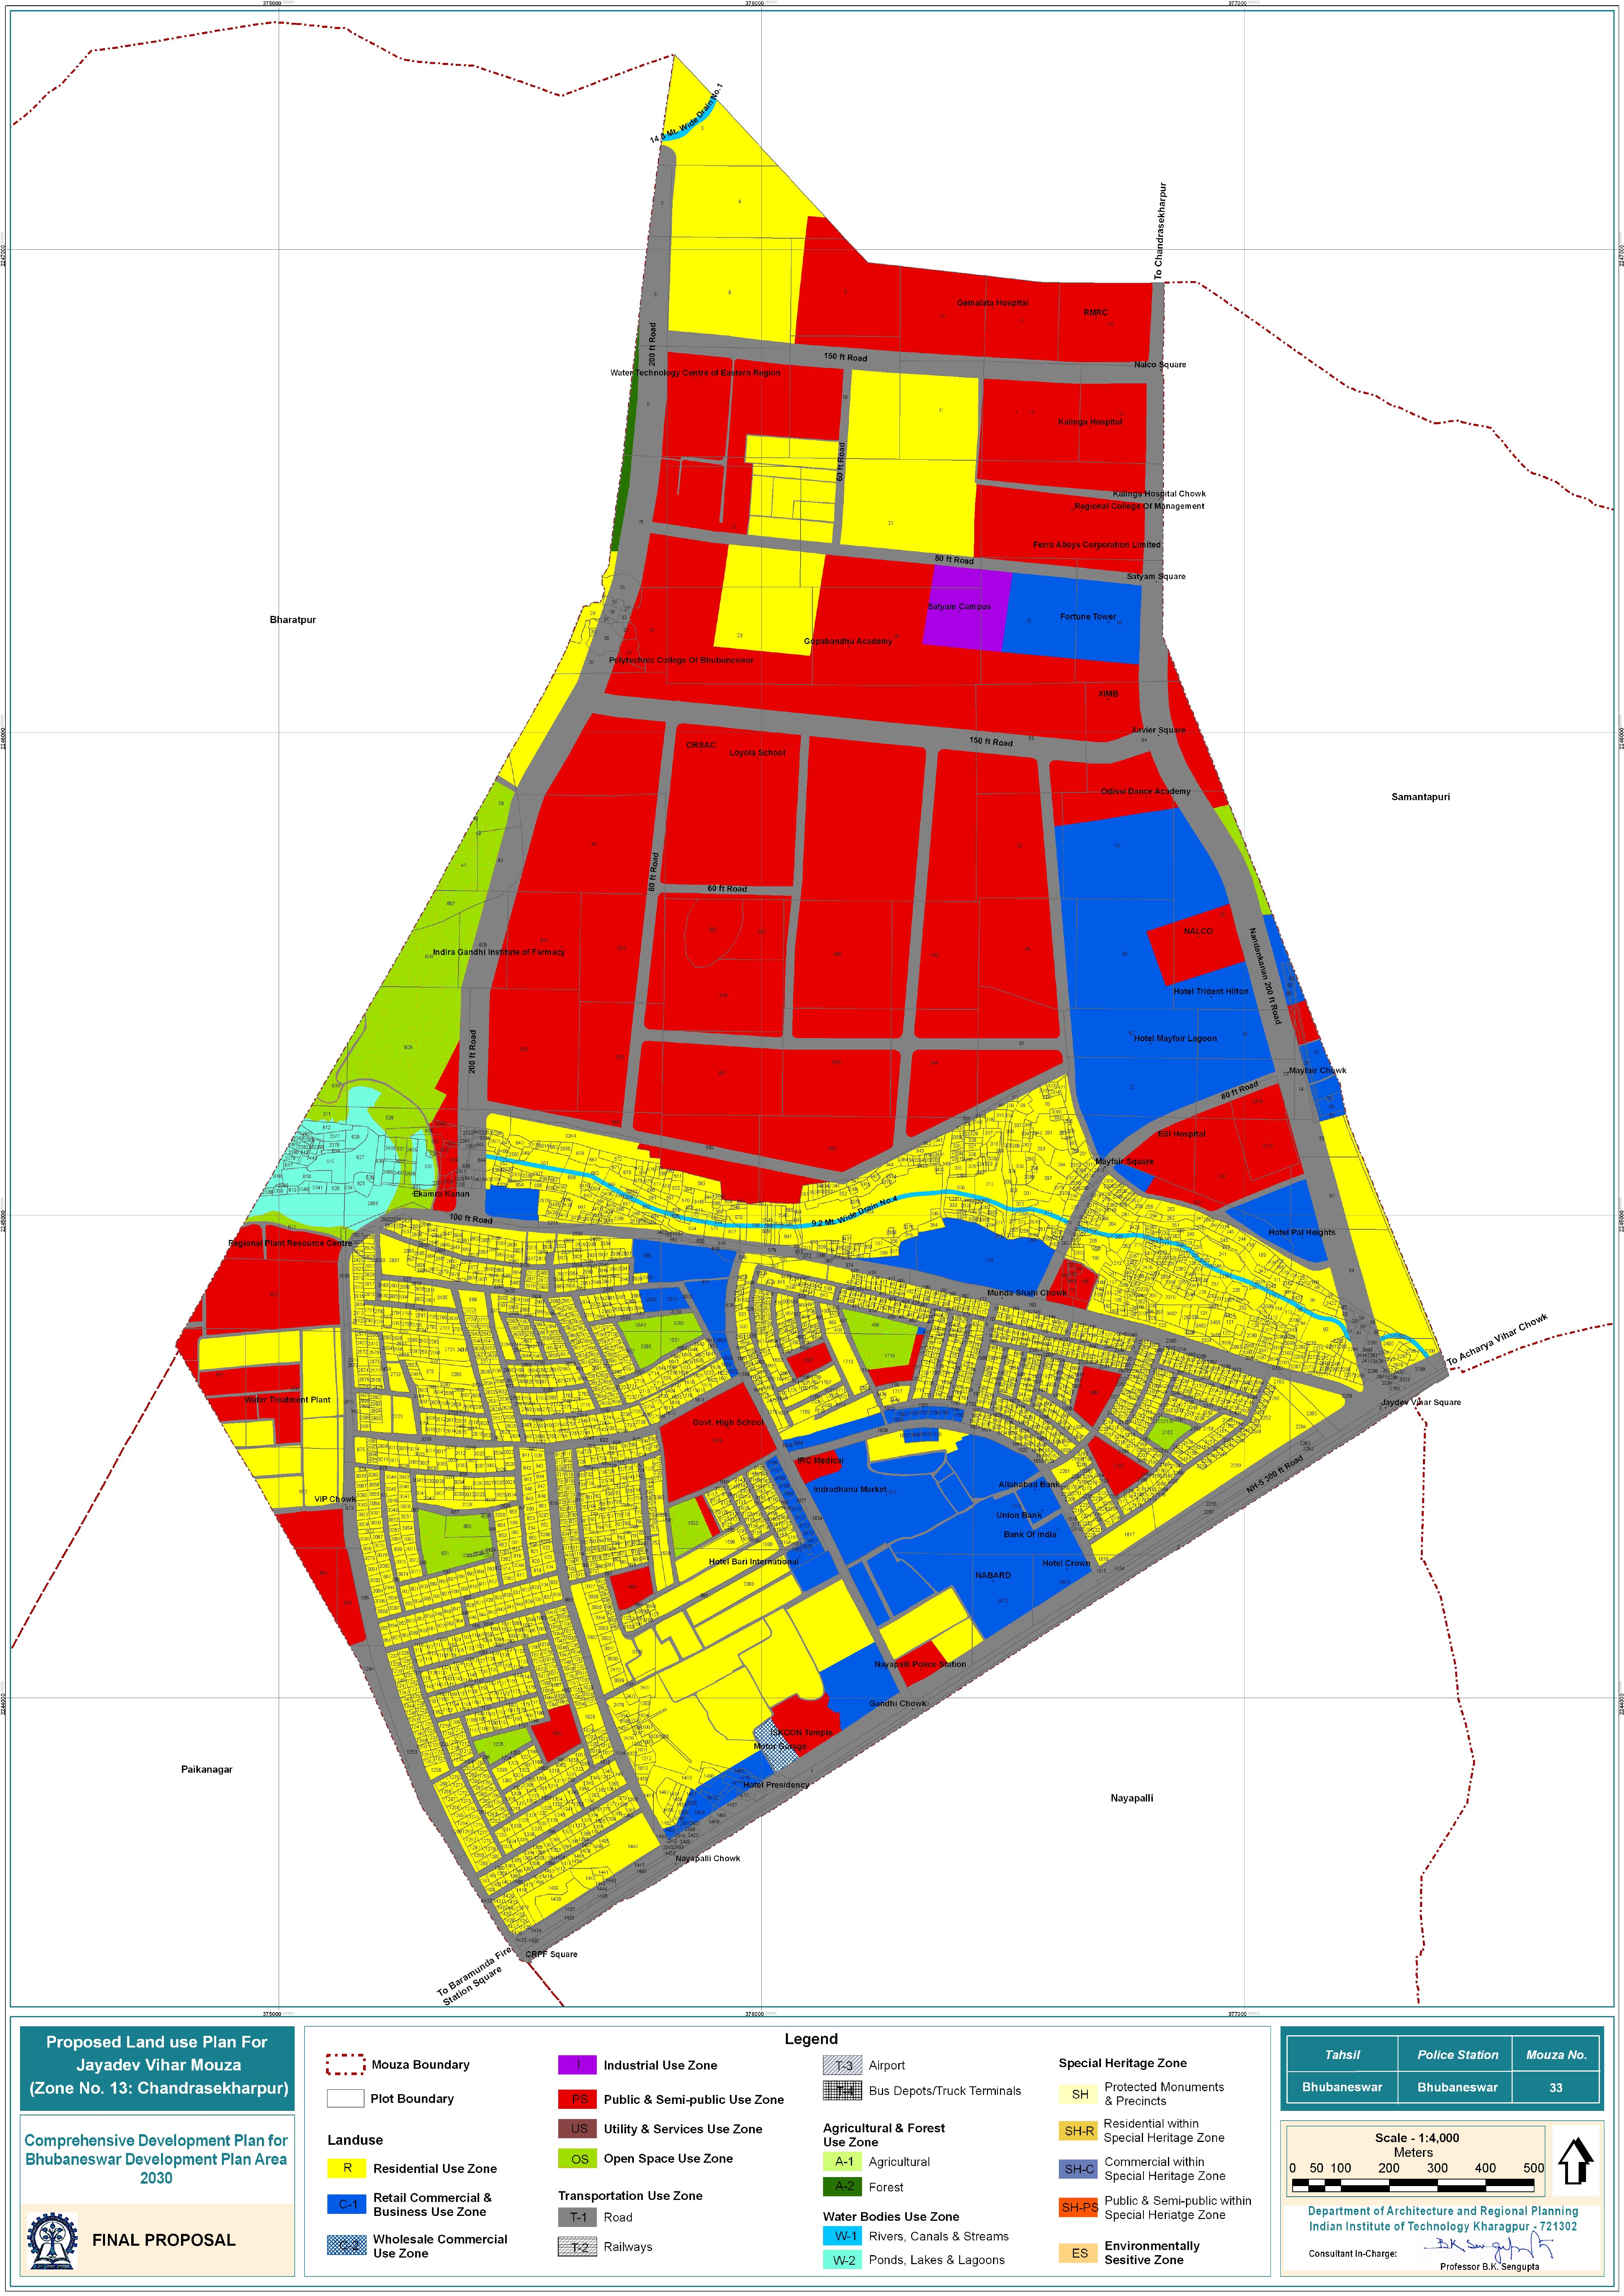Viewport: 1624px width, 2296px height.
Task: Select the 'Paikanagar' mouza label
Action: 207,1770
